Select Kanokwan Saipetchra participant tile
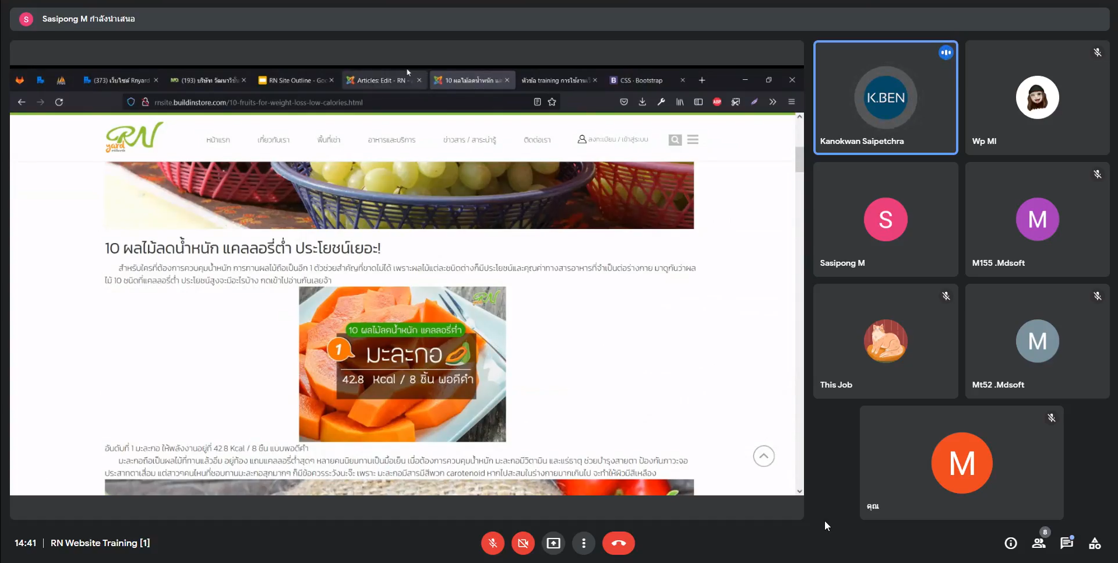Image resolution: width=1118 pixels, height=563 pixels. click(885, 97)
